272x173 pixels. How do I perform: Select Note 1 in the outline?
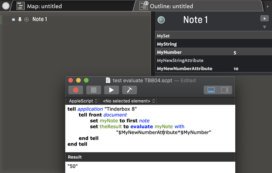pyautogui.click(x=40, y=19)
